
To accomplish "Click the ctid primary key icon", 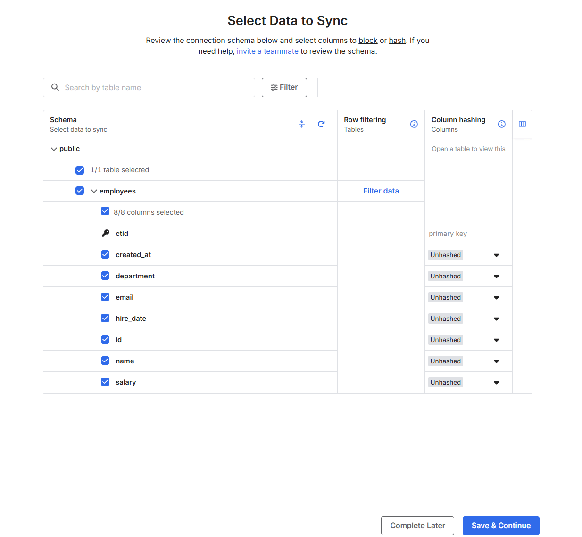I will pos(106,234).
